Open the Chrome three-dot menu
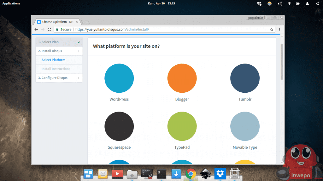 (279, 30)
